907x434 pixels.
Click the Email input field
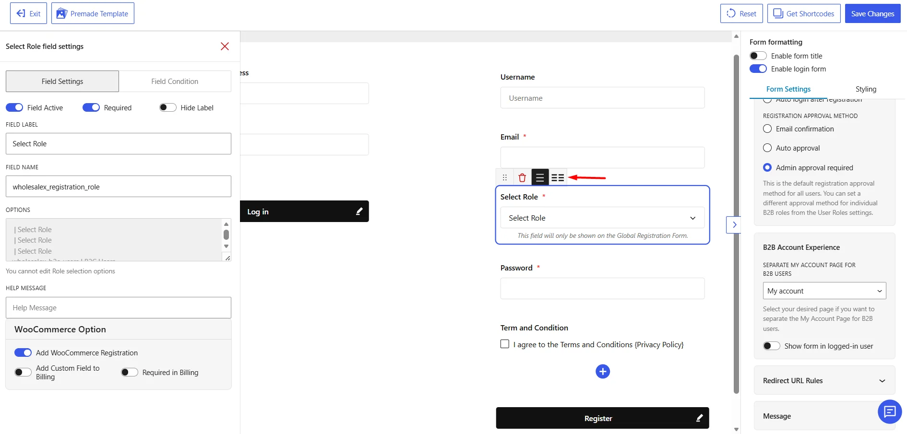tap(602, 157)
